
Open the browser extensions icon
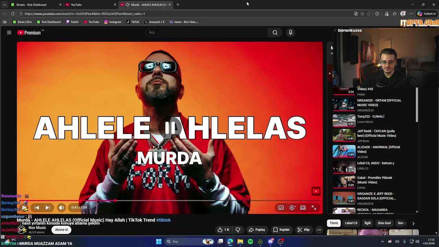pos(377,14)
